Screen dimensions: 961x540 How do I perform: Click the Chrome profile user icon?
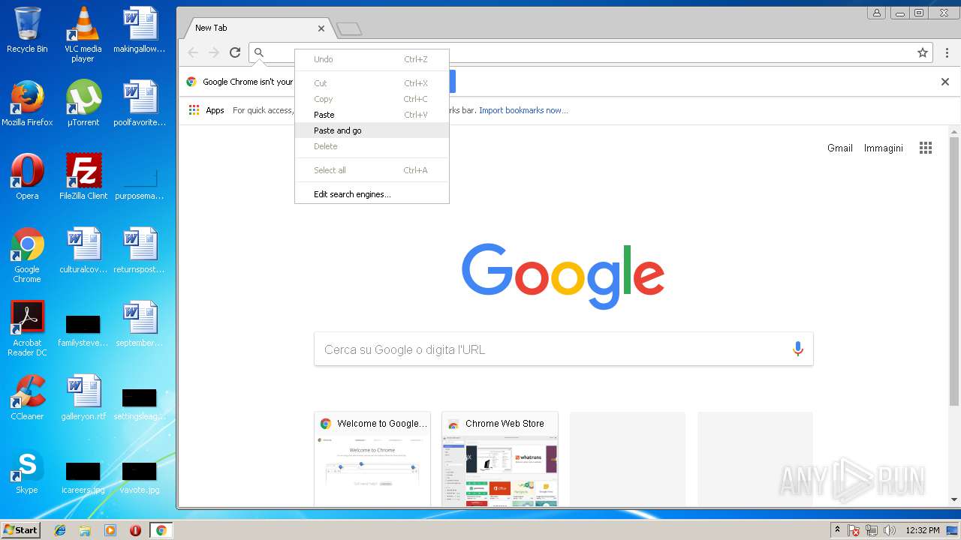coord(876,13)
